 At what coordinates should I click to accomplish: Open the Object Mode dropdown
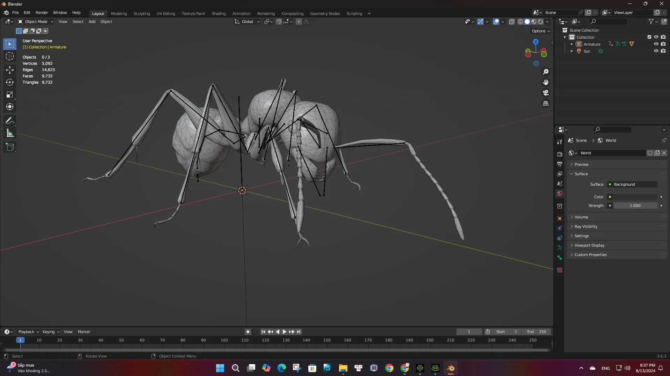[x=36, y=22]
